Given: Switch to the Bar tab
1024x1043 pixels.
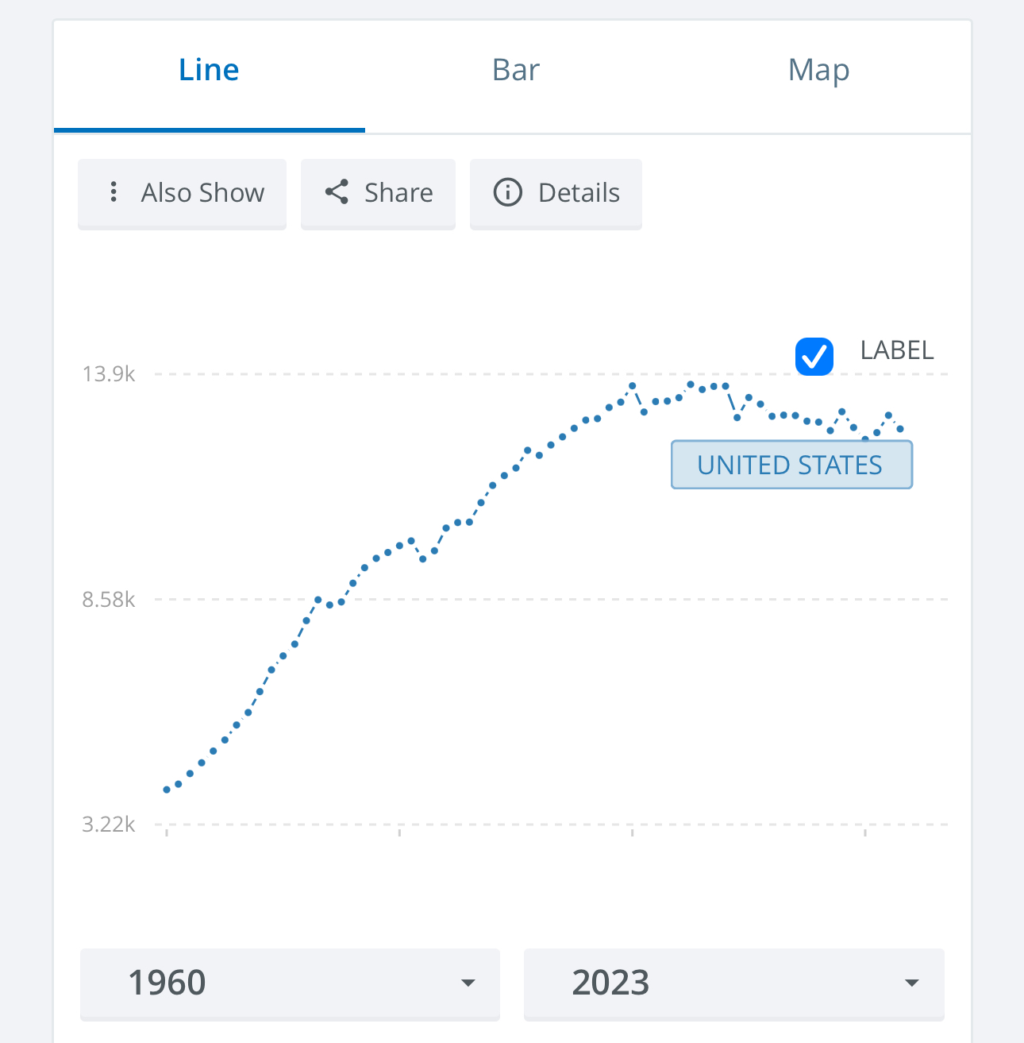Looking at the screenshot, I should (x=516, y=70).
